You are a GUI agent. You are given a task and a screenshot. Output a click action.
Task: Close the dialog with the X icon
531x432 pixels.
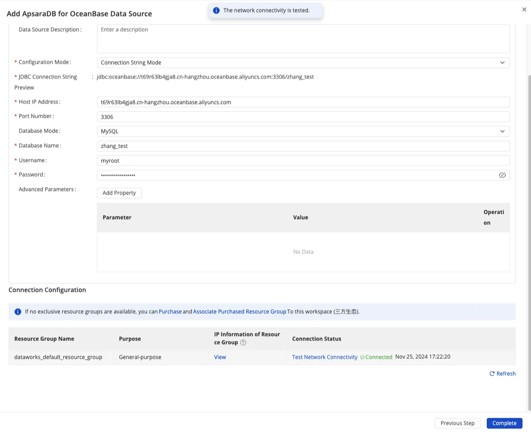point(524,9)
